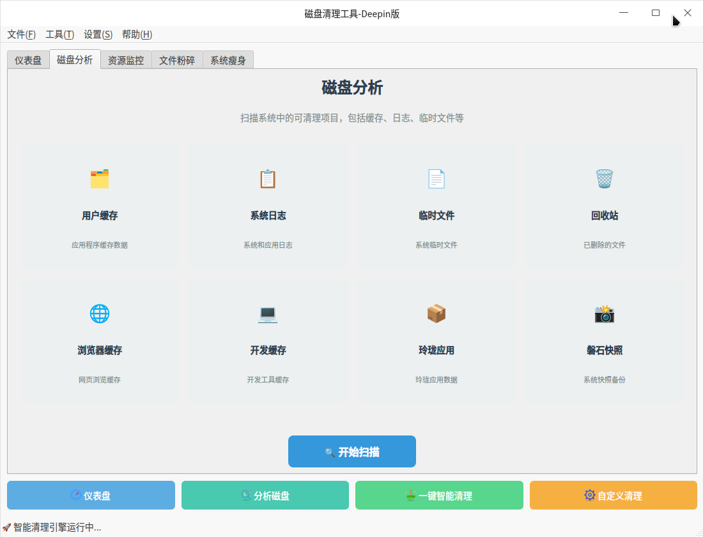
Task: Open the 设置(S) menu
Action: pos(98,34)
